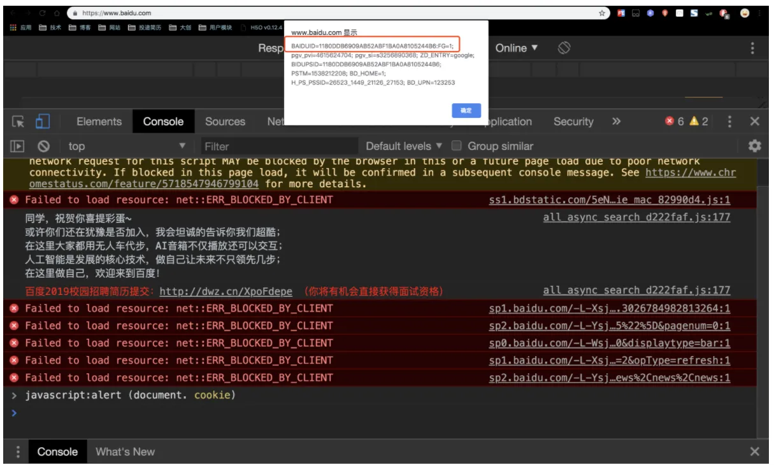Open the 技术 bookmarks folder
774x465 pixels.
(50, 27)
